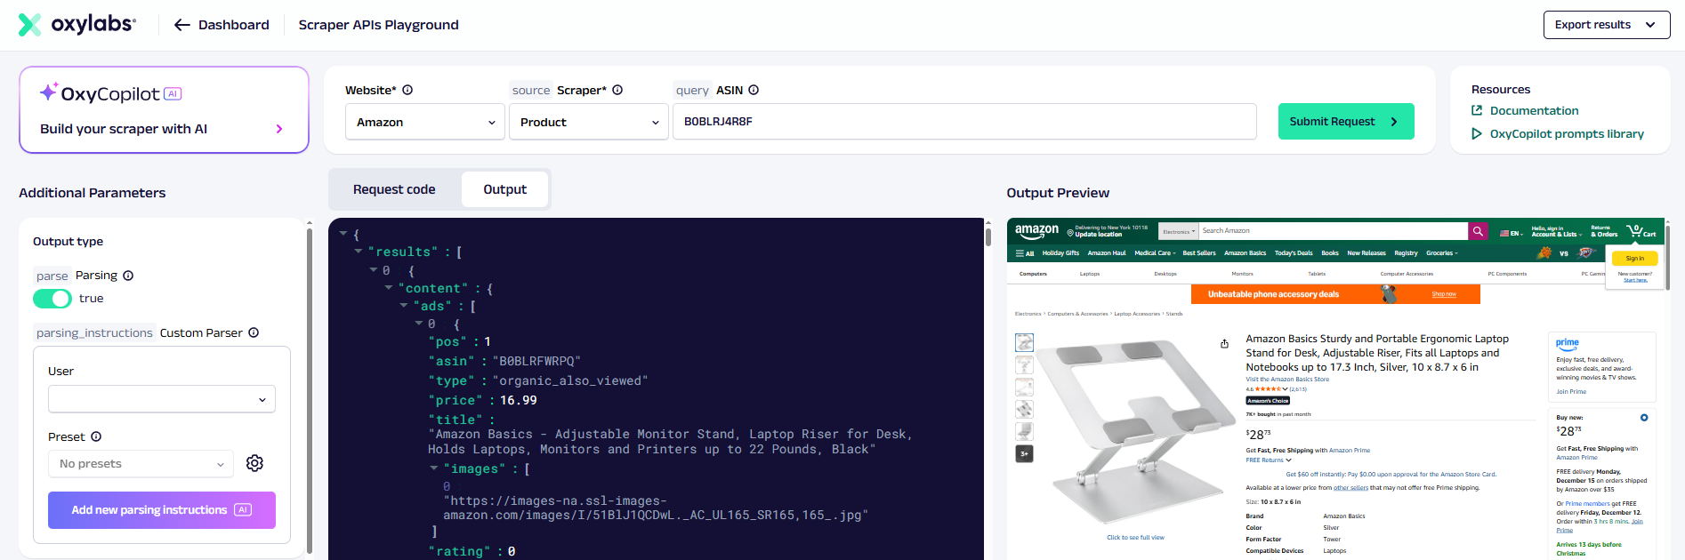Click the Custom Parser info icon
1685x560 pixels.
pyautogui.click(x=254, y=332)
